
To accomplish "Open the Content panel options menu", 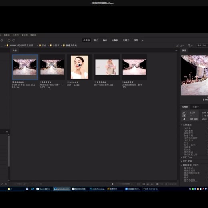I will 176,50.
